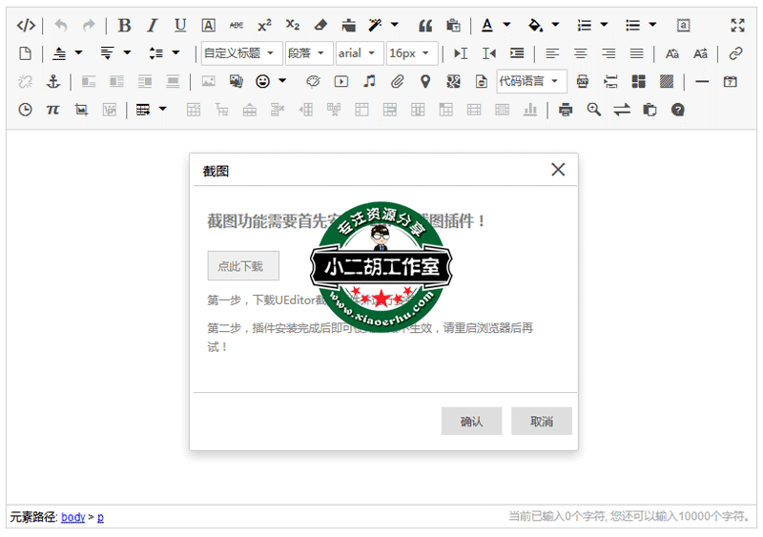
Task: Open the 代码语言 code language dropdown
Action: 531,82
